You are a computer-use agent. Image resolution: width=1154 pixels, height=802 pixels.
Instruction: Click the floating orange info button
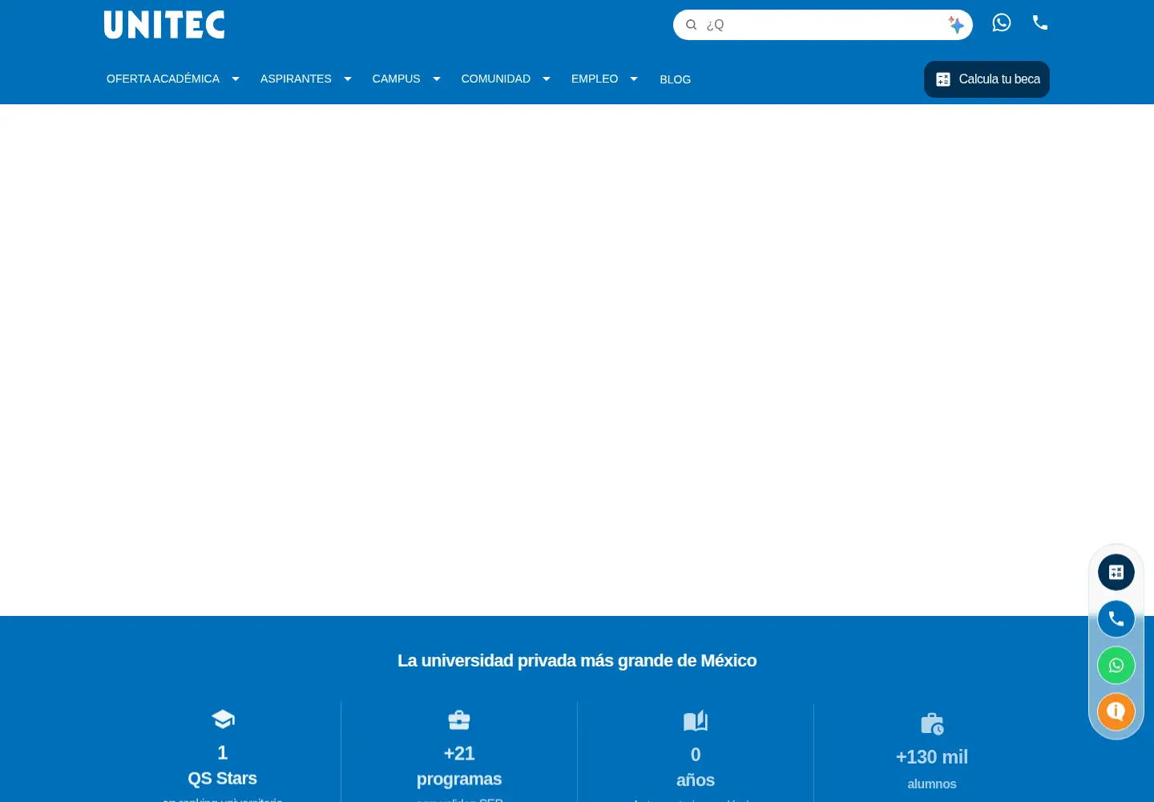pyautogui.click(x=1116, y=711)
